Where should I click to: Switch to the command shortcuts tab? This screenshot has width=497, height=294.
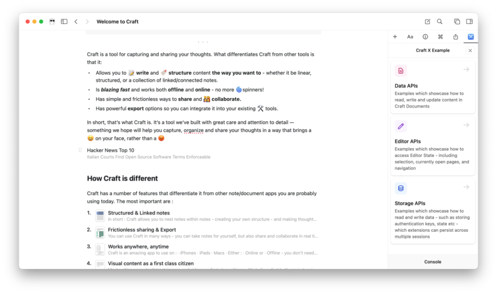[440, 37]
